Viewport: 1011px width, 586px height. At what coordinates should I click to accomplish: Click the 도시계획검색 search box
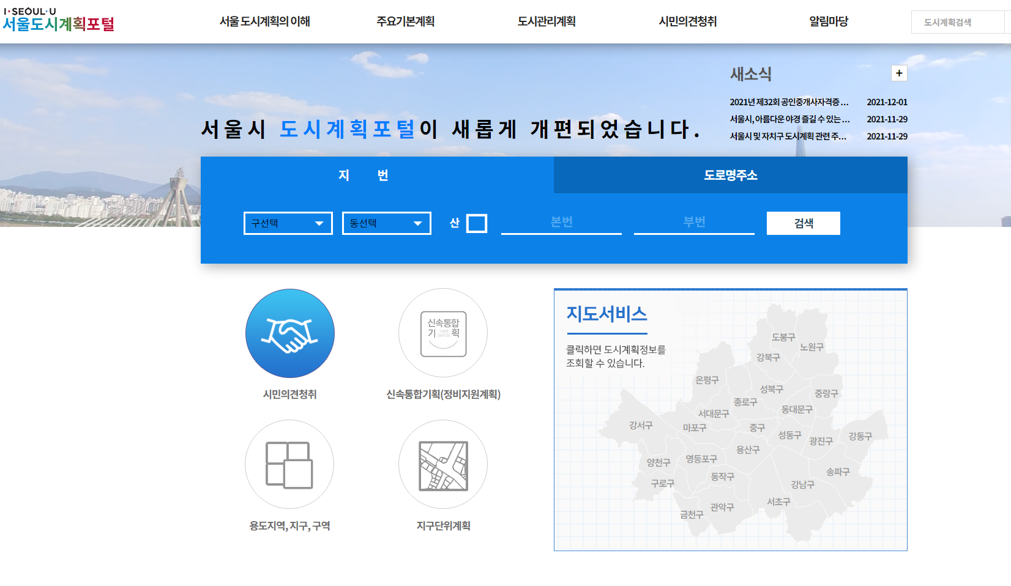pos(958,22)
